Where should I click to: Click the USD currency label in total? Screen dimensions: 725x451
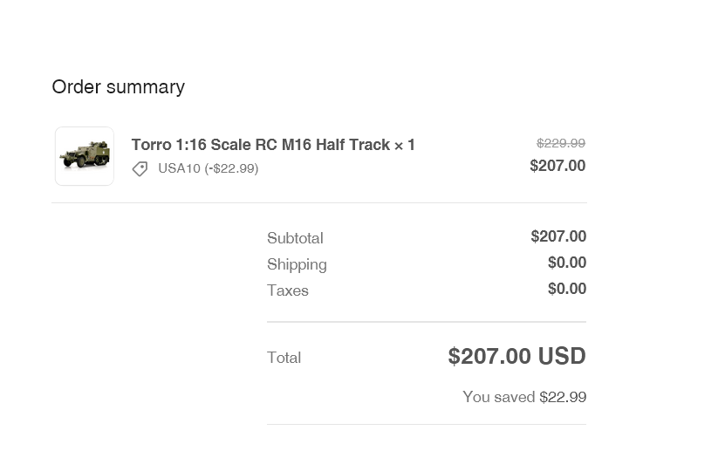[x=562, y=356]
